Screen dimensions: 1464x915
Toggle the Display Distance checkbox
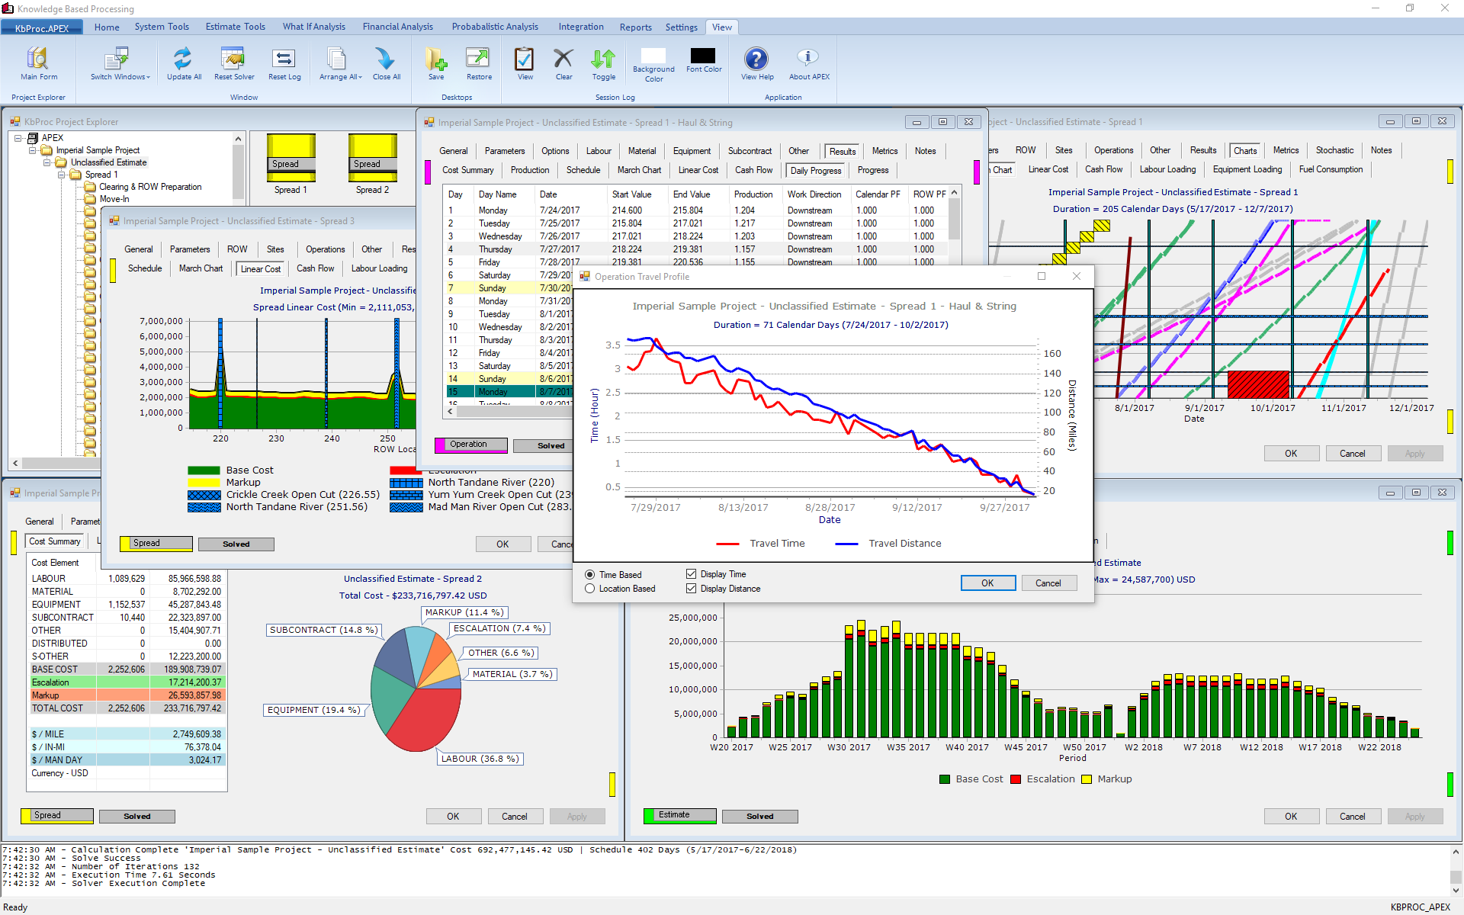[x=691, y=589]
